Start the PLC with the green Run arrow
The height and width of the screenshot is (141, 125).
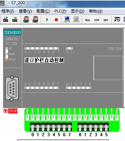47,20
